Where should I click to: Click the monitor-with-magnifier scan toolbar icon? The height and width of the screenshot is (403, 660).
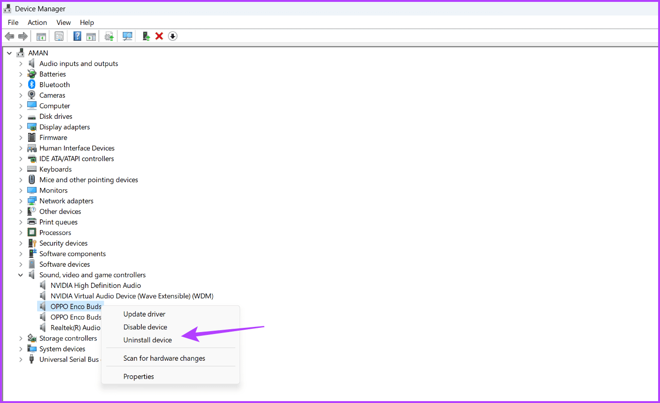point(127,36)
